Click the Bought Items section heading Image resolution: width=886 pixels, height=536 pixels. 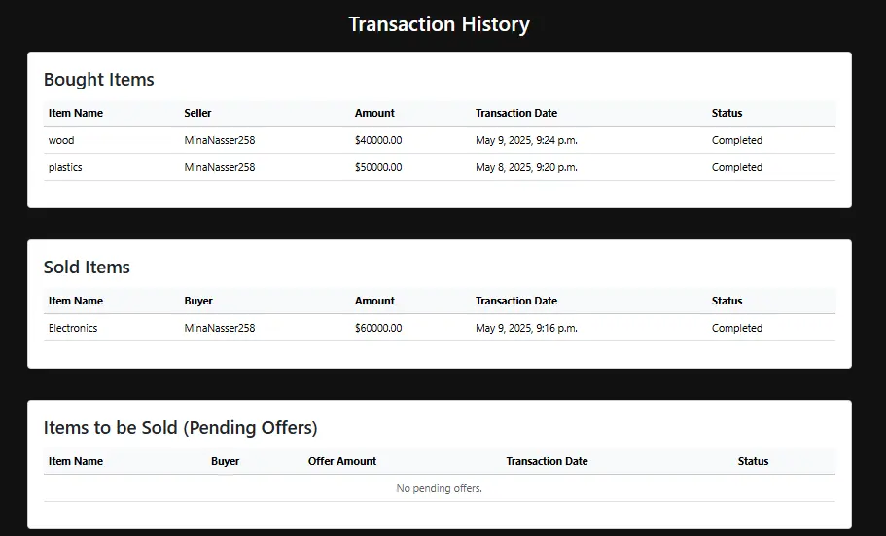98,80
